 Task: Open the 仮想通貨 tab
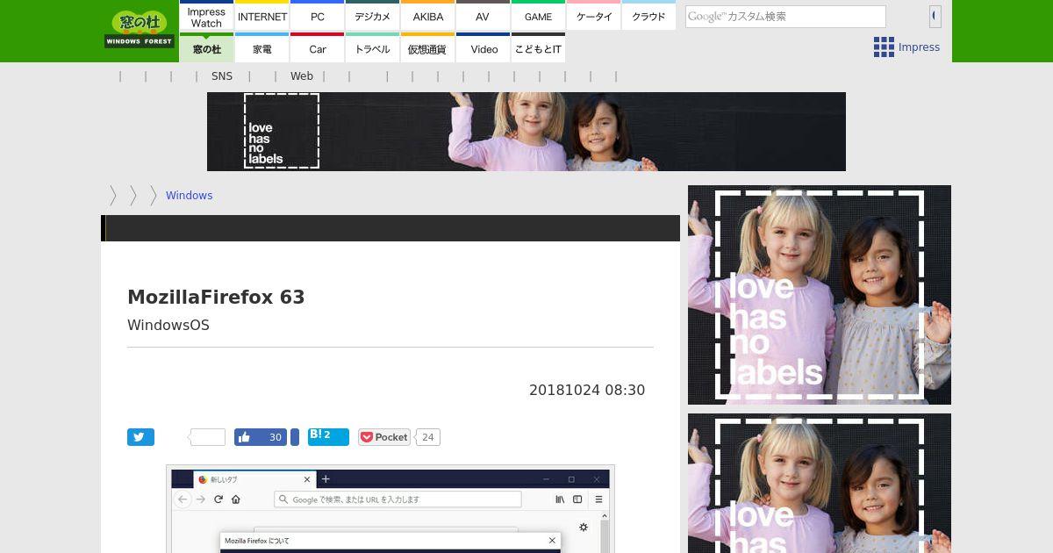[x=428, y=48]
